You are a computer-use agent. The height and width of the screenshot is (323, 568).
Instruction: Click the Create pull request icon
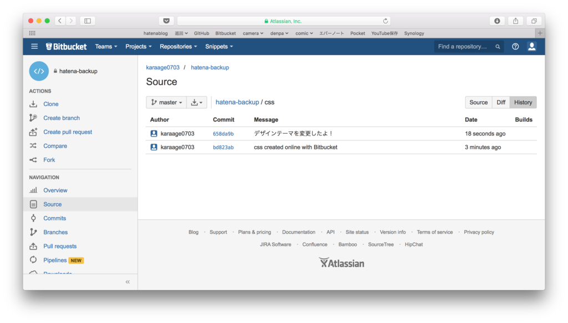[33, 132]
